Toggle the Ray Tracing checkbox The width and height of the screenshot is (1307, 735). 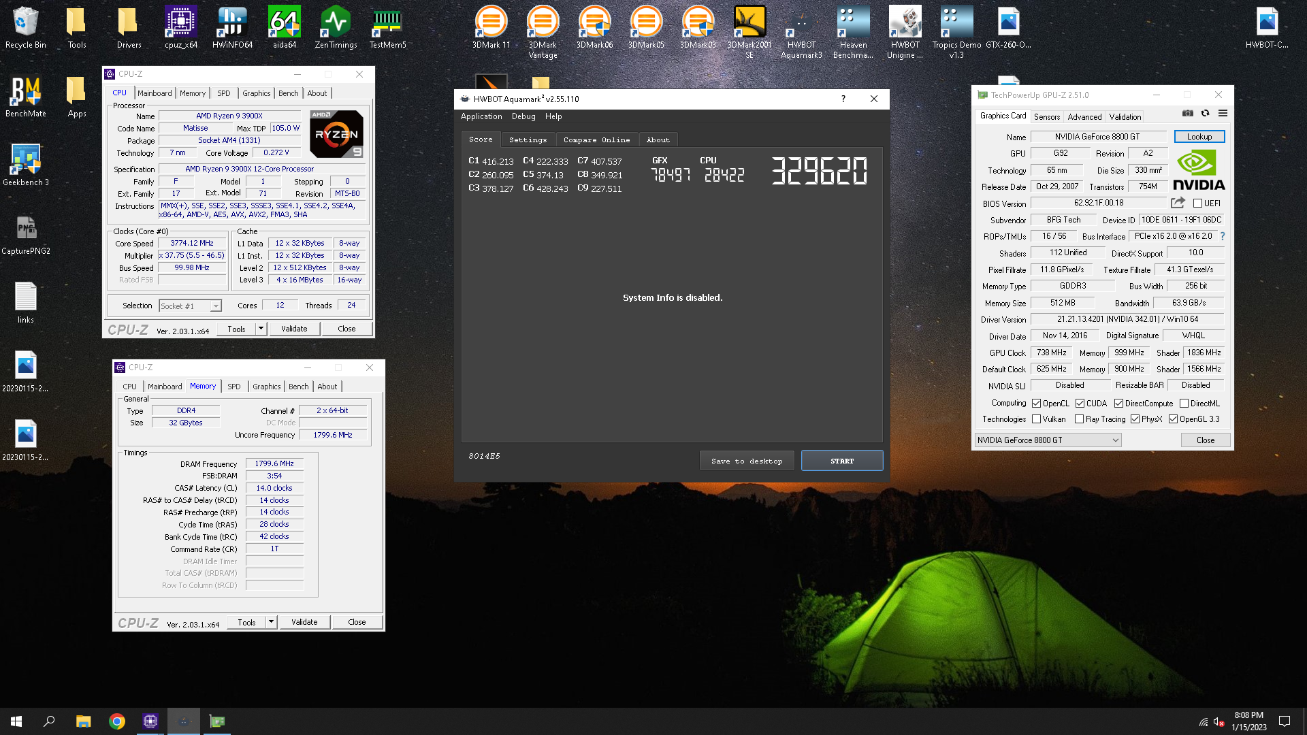pyautogui.click(x=1079, y=419)
